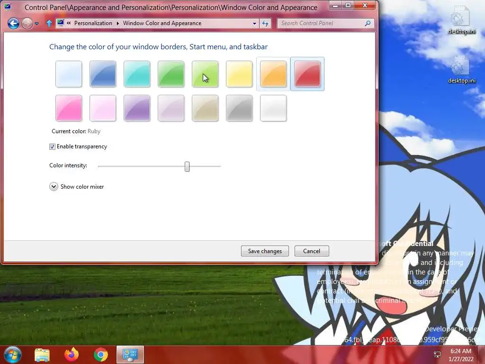Click the Personalization breadcrumb
The image size is (485, 364).
point(93,23)
